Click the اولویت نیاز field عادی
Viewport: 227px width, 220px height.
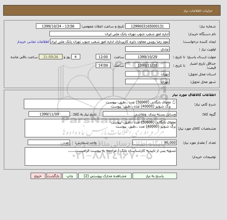(147, 49)
